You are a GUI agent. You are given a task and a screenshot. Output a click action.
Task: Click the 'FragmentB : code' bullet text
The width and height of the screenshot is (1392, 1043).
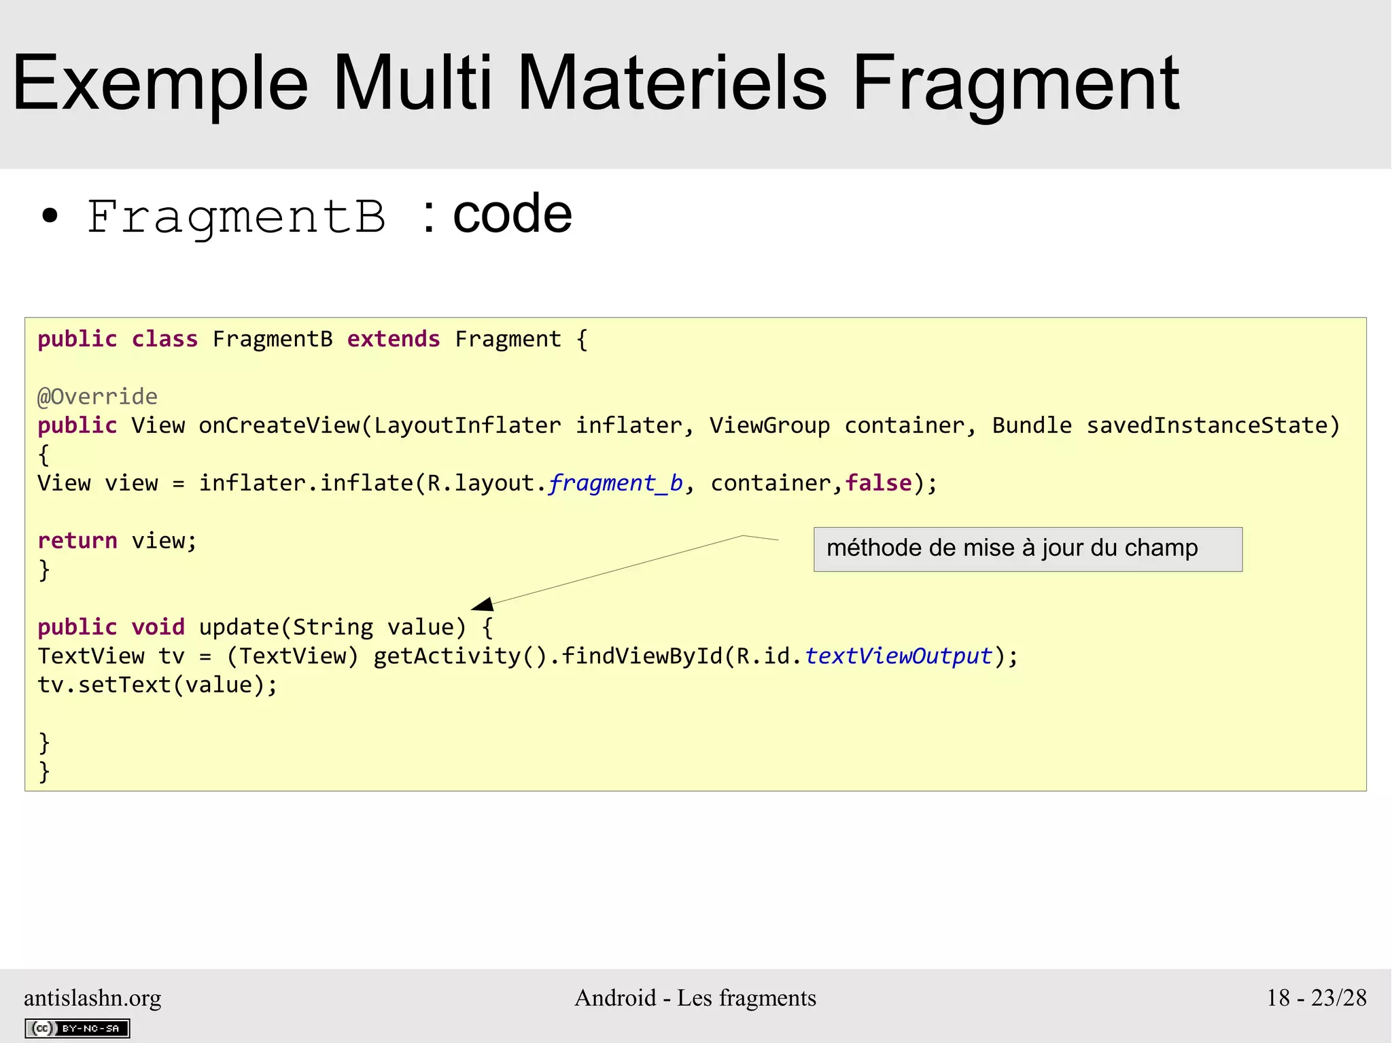[x=330, y=215]
